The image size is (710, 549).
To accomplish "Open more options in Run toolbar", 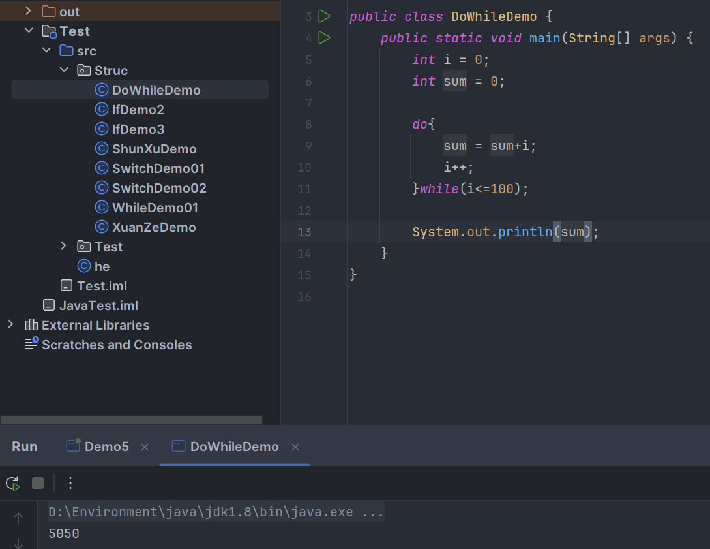I will (70, 483).
